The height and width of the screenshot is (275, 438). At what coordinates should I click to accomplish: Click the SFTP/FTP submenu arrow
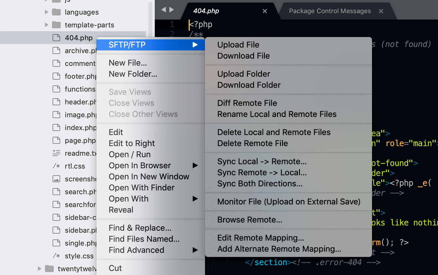[x=195, y=45]
